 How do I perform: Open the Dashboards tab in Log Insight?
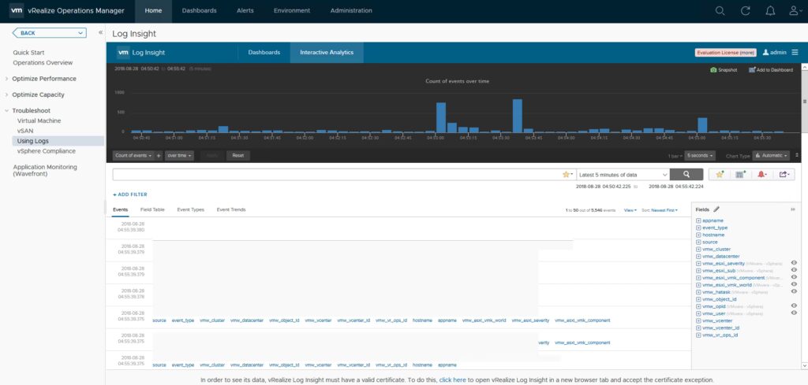pos(264,53)
